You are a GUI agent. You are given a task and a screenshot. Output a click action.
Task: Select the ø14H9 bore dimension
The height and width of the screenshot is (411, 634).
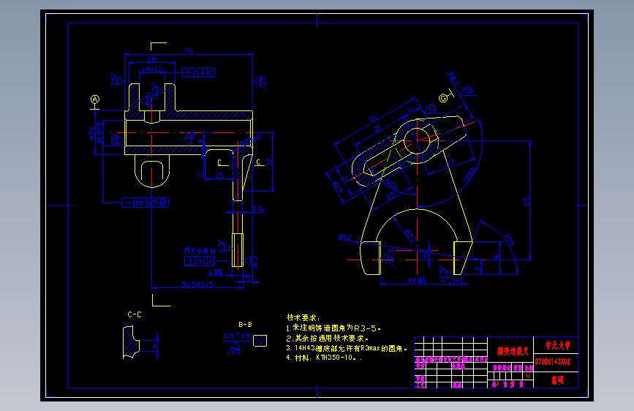(x=99, y=132)
